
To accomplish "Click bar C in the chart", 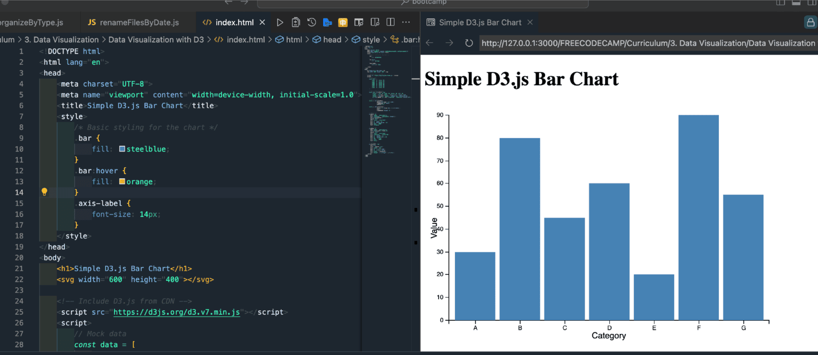I will tap(564, 269).
